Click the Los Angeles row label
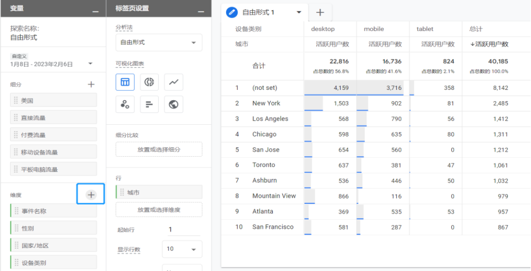531x271 pixels. click(x=270, y=119)
